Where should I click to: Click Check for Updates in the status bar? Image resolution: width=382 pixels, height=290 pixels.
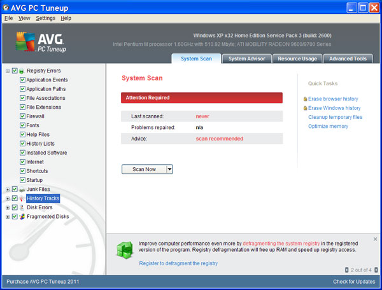(354, 282)
